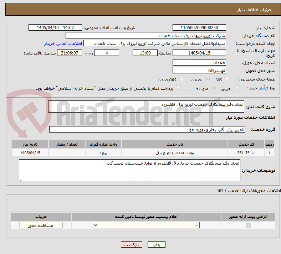Screen dimensions: 281x254
Task: Click the ردیف column header
Action: click(270, 144)
